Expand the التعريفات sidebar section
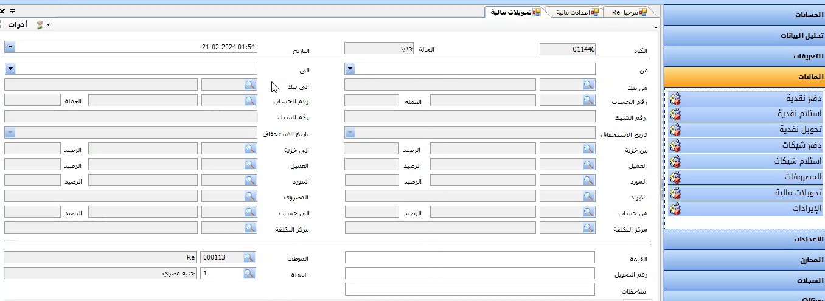This screenshot has height=301, width=825. click(x=744, y=56)
